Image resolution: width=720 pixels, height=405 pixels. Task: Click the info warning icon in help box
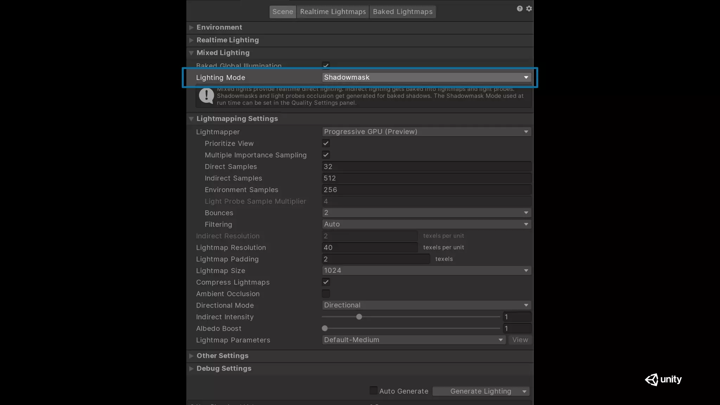pos(206,96)
